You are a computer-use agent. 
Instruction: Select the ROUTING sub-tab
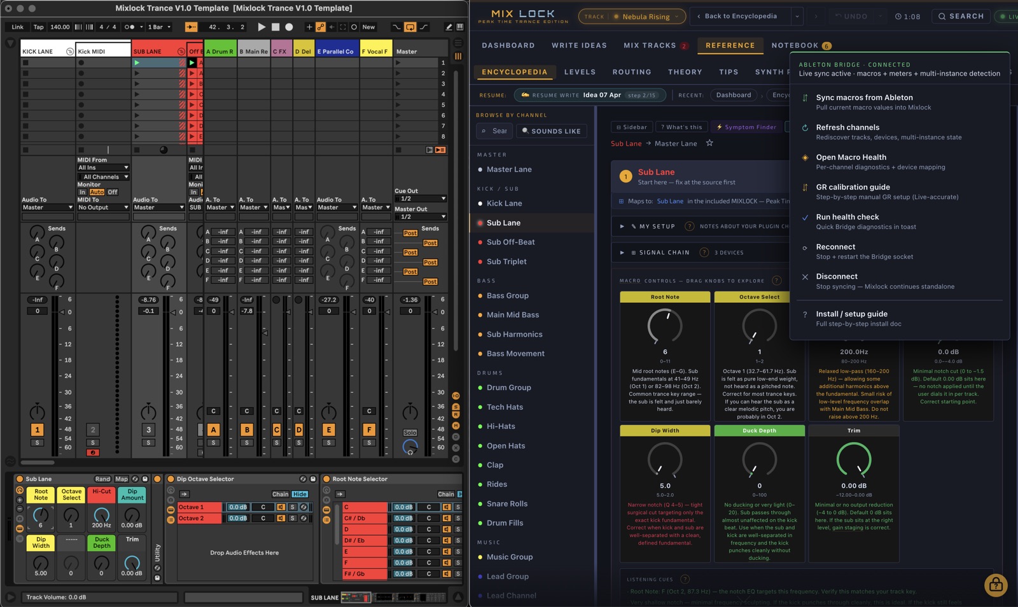(x=632, y=73)
